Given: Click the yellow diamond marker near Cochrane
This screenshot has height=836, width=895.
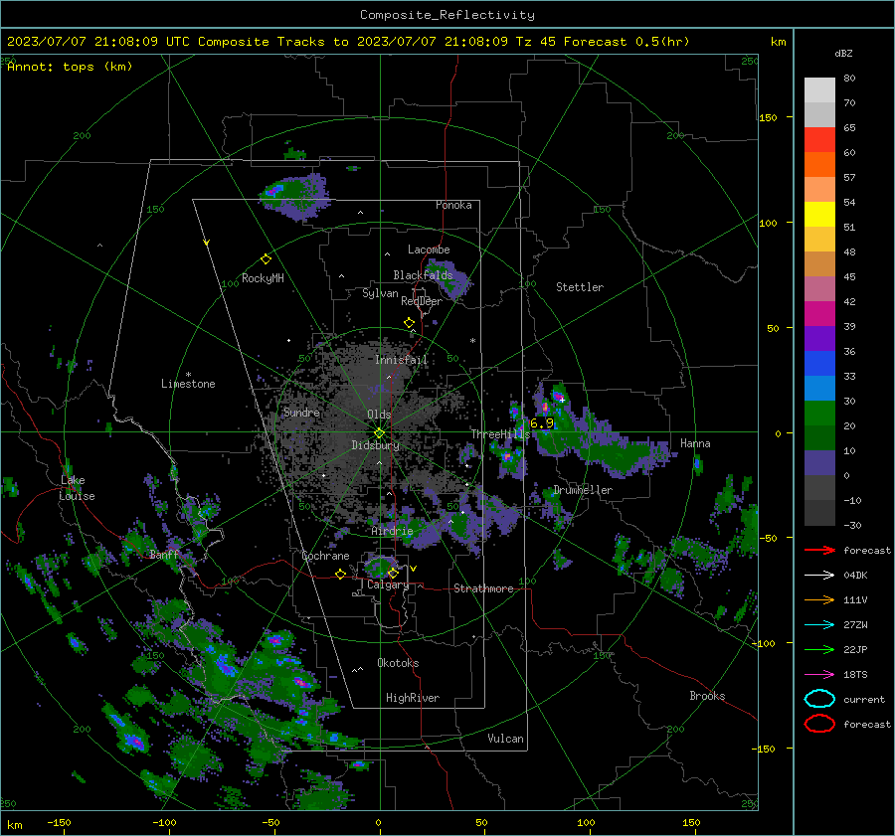Looking at the screenshot, I should pyautogui.click(x=340, y=575).
